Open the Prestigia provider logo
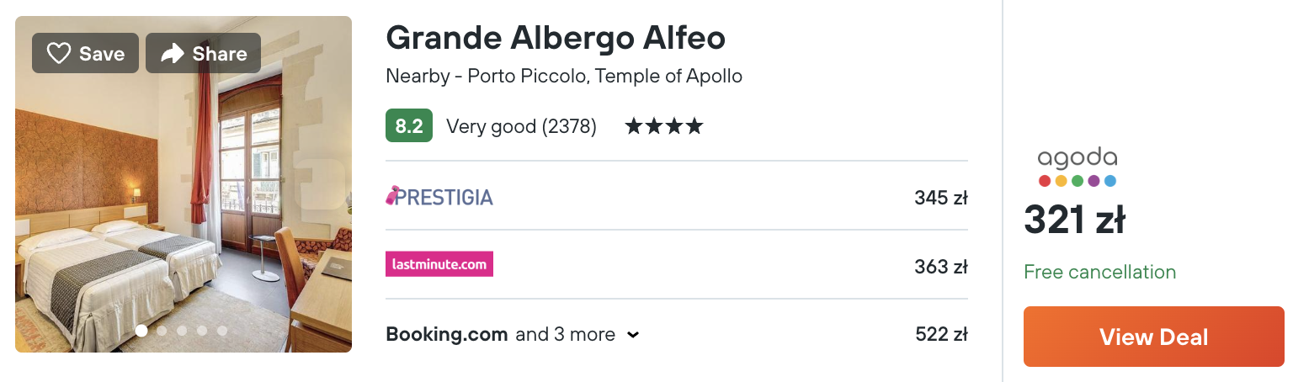Viewport: 1293px width, 382px height. [x=439, y=196]
